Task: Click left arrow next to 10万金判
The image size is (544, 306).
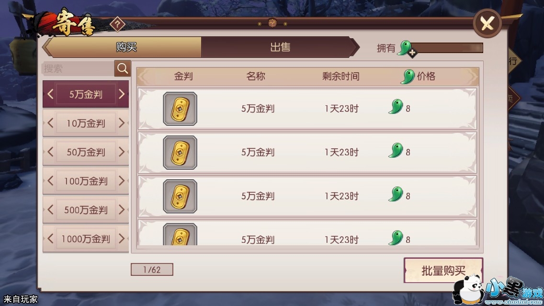Action: pyautogui.click(x=50, y=123)
